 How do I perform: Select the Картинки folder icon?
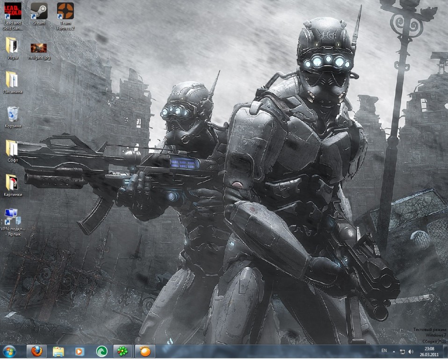13,185
